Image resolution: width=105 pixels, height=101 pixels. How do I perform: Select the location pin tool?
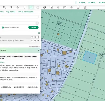24,7
